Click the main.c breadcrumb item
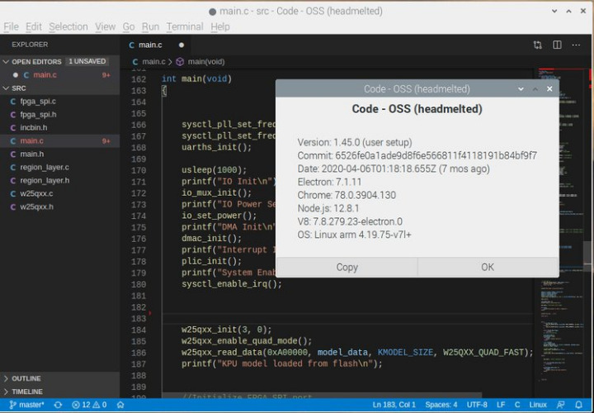 pyautogui.click(x=148, y=61)
